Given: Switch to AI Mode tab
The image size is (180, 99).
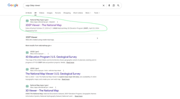Looking at the screenshot, I should coord(29,13).
